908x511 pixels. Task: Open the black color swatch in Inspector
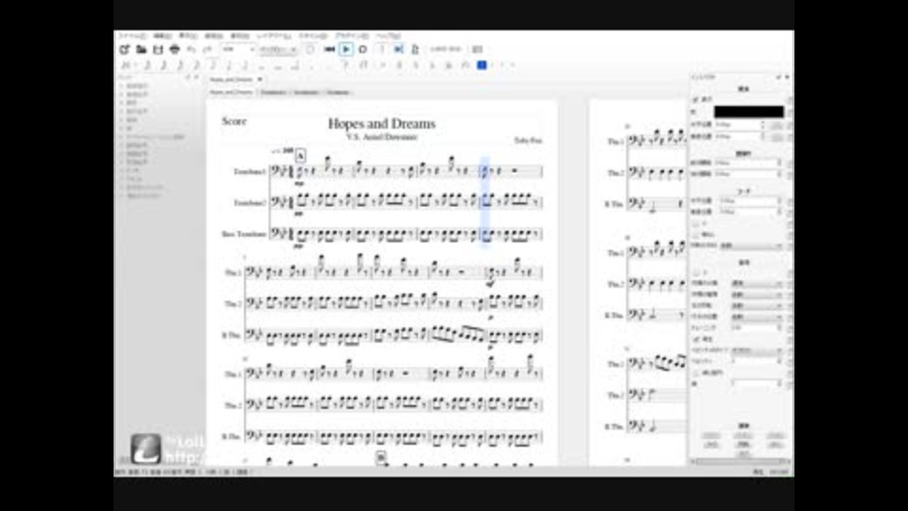click(748, 112)
